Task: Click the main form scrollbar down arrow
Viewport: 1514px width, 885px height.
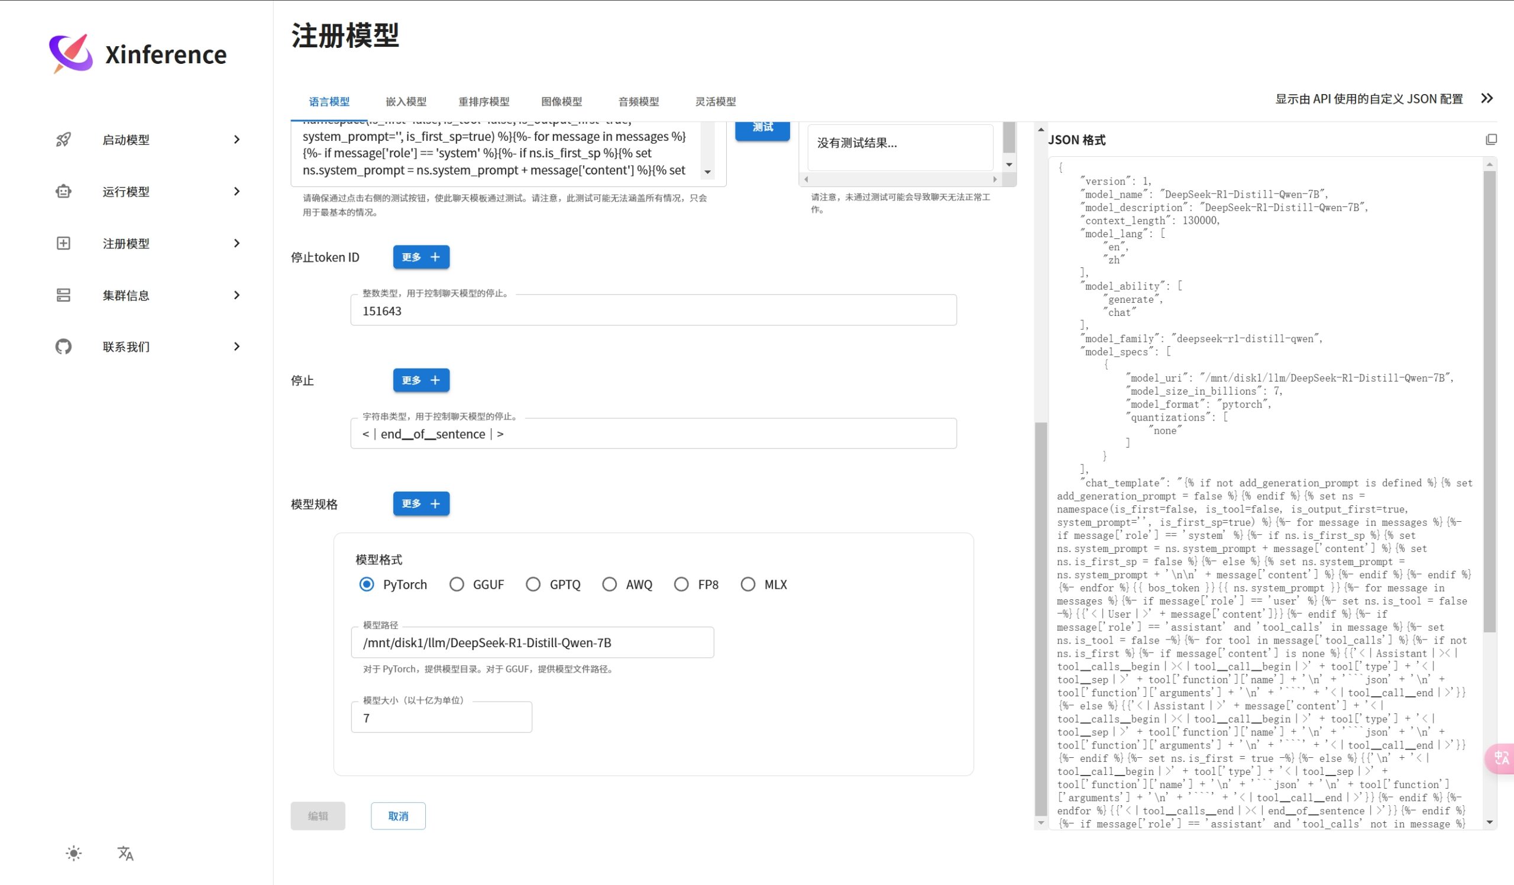Action: (1041, 822)
